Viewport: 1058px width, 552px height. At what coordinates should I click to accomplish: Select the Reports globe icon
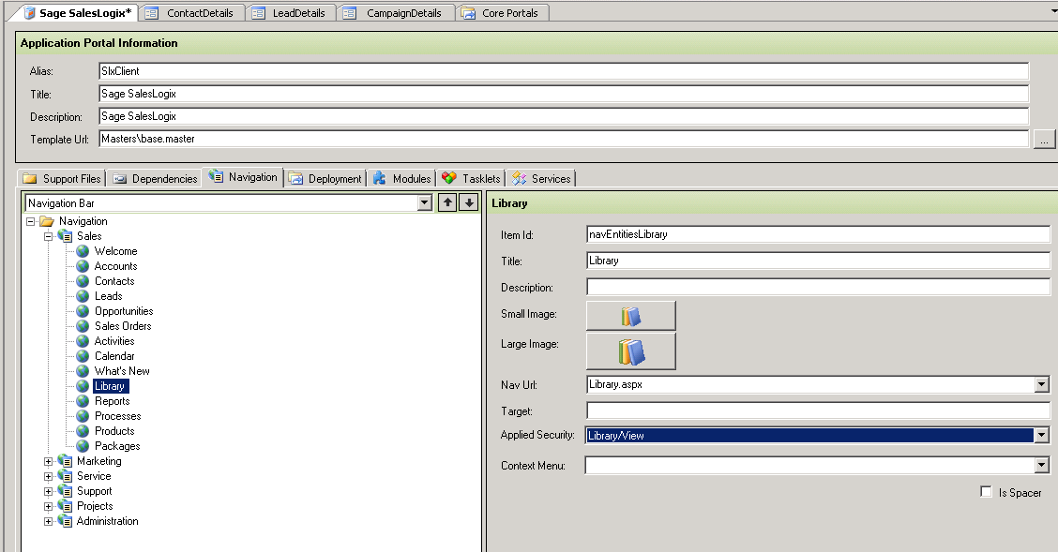83,401
